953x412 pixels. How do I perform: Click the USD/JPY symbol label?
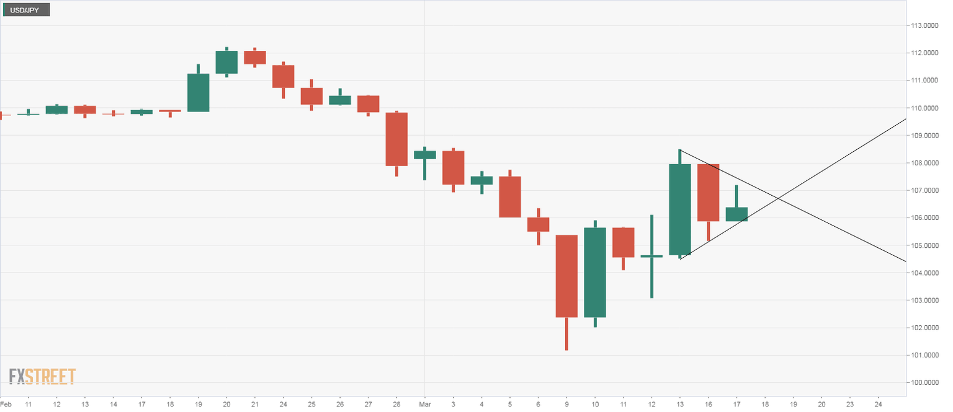pyautogui.click(x=25, y=10)
